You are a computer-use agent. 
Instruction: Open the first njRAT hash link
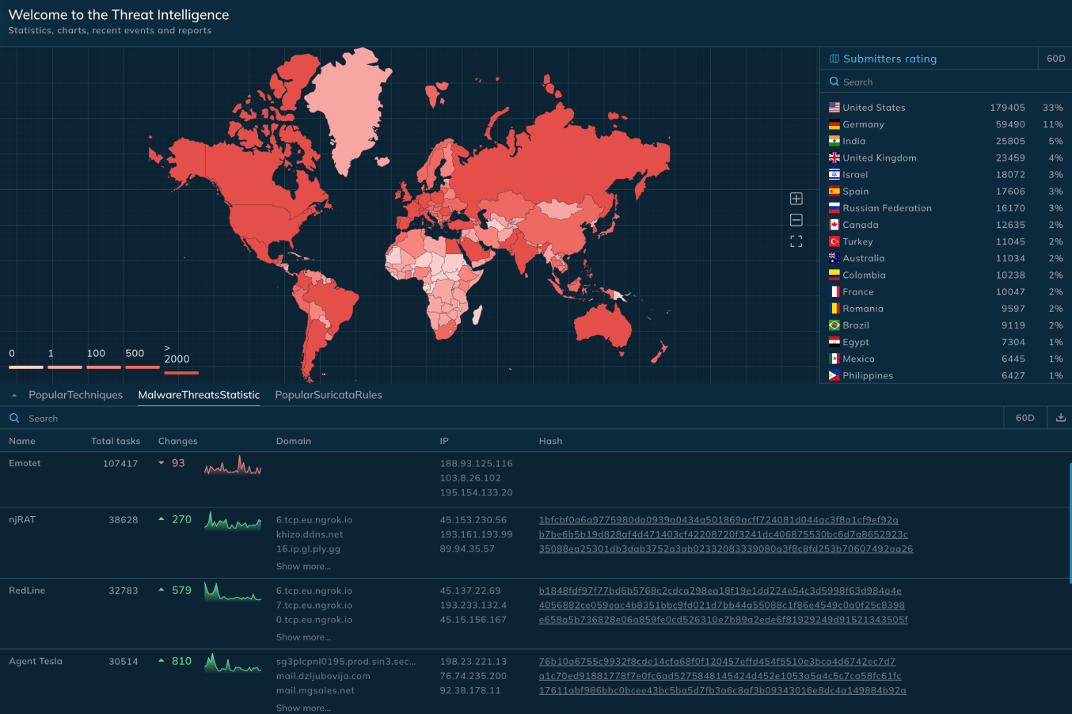[718, 520]
